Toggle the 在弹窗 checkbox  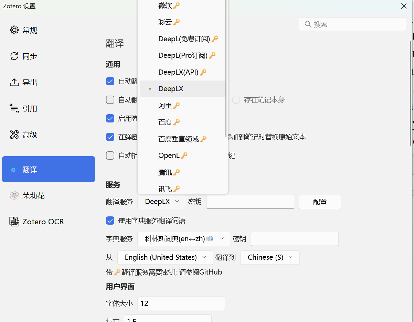[x=110, y=137]
